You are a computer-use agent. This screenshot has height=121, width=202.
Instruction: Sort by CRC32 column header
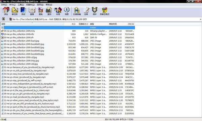point(129,24)
